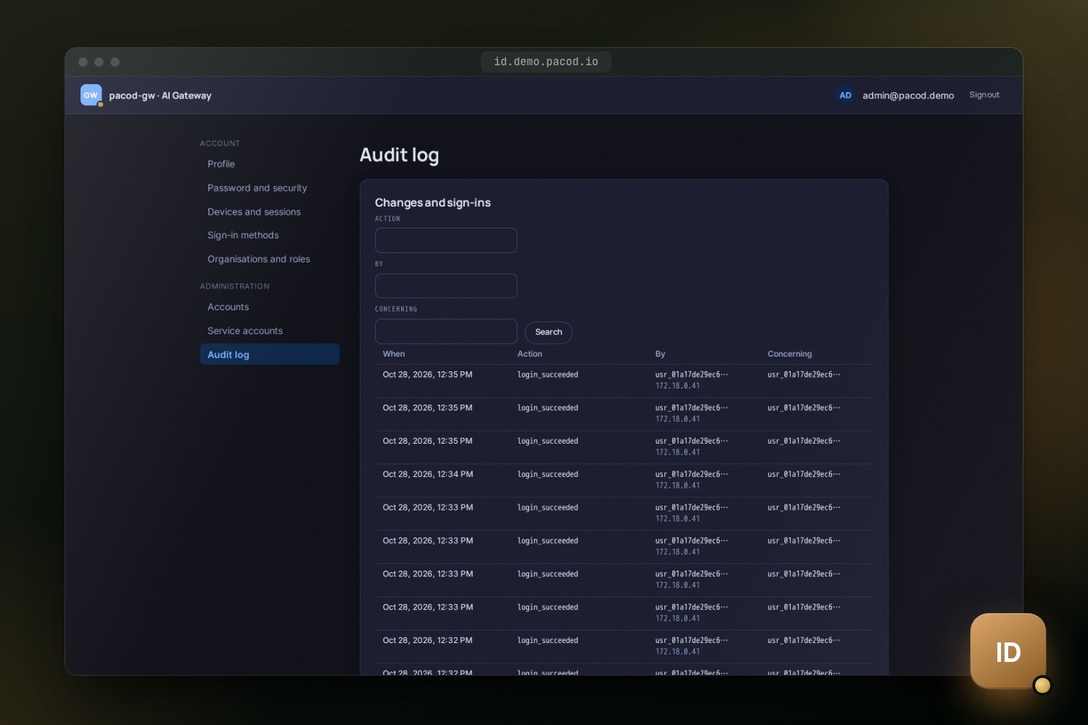Open Organisations and roles
1088x725 pixels.
tap(259, 259)
